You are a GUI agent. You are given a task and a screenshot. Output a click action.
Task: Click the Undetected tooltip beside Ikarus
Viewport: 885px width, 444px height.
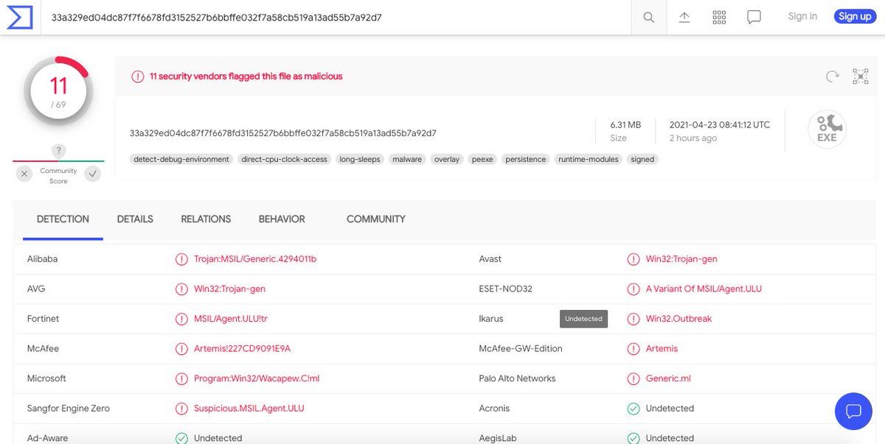point(583,319)
